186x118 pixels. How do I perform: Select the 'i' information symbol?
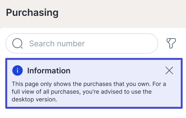[x=17, y=71]
